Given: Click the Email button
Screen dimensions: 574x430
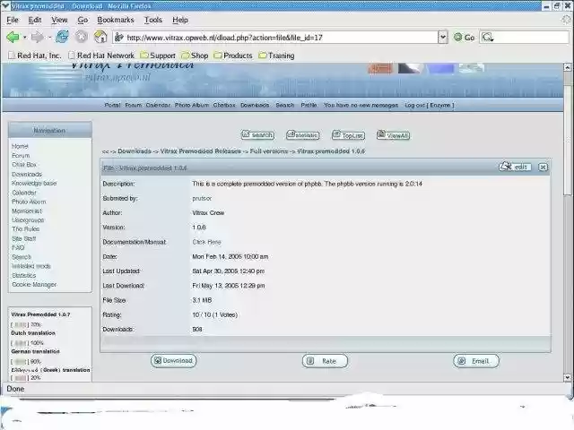Looking at the screenshot, I should (x=476, y=361).
